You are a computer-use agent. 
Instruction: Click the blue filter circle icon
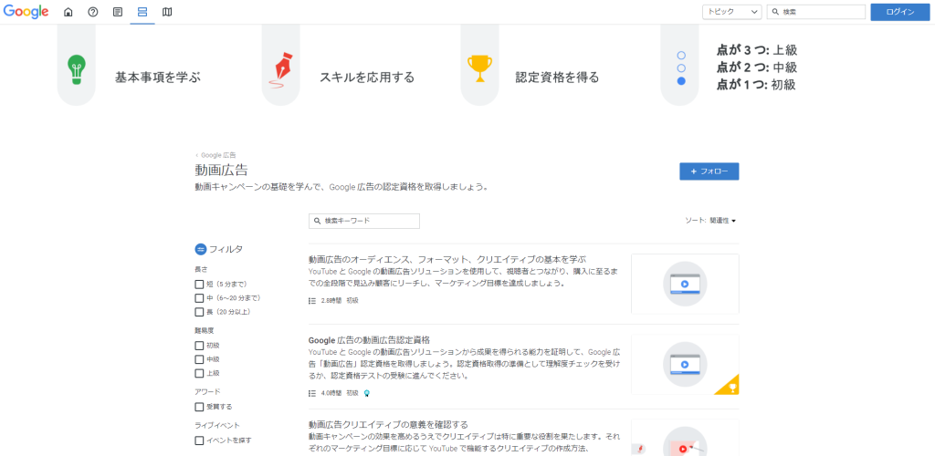(x=200, y=249)
